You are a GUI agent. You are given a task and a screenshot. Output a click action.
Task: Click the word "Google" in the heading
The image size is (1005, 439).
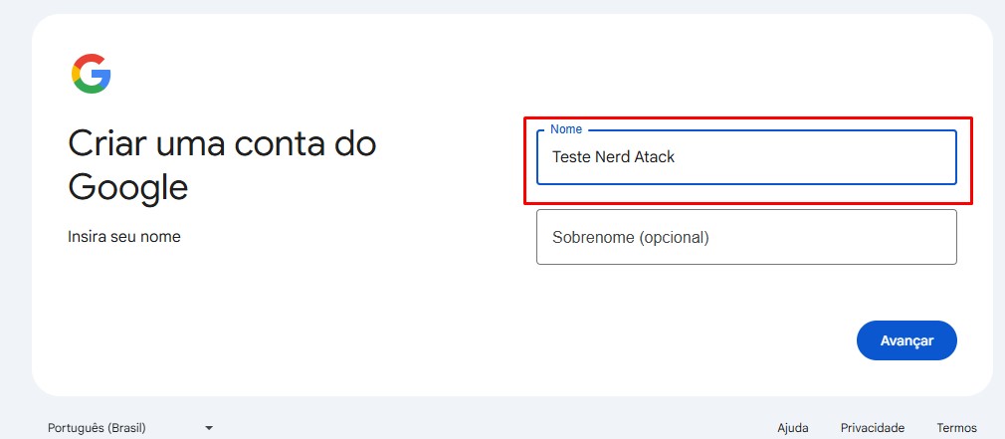pyautogui.click(x=127, y=187)
